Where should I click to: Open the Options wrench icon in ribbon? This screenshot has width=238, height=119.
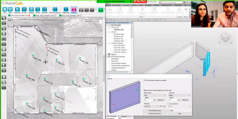click(x=180, y=10)
